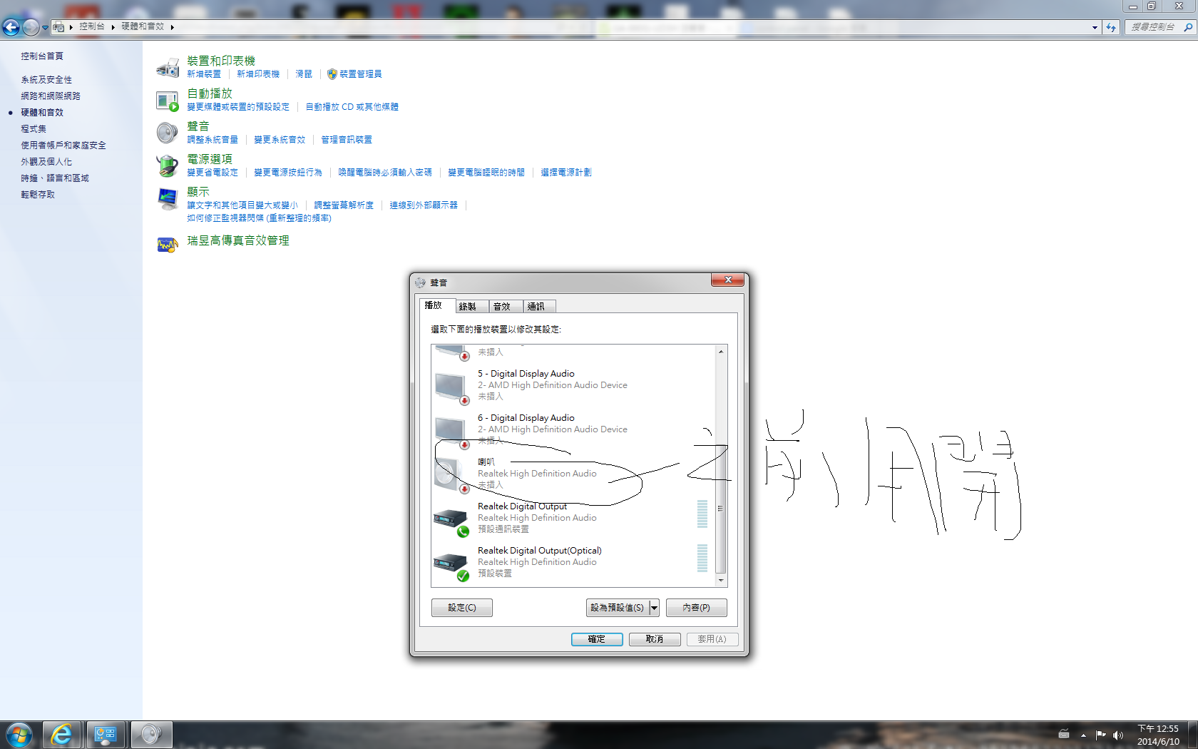Click the 取消 button
Screen dimensions: 1198x749
(x=655, y=639)
